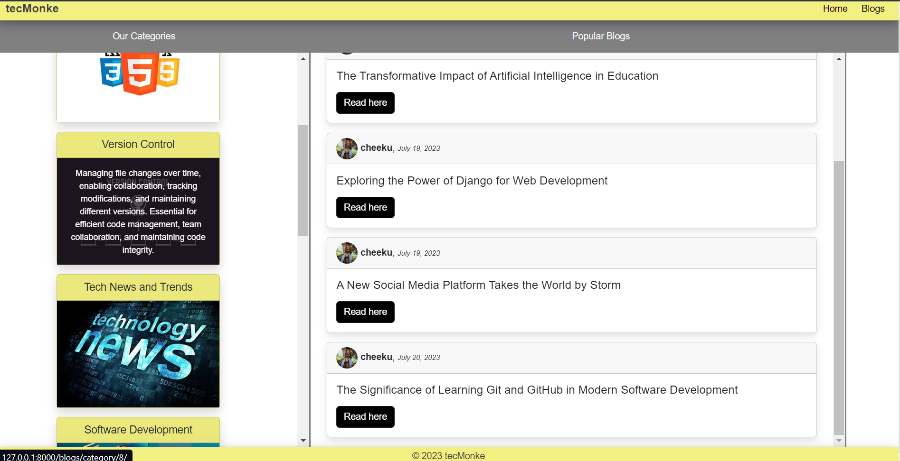Click the title Exploring the Power of Django
Viewport: 900px width, 461px height.
tap(472, 181)
